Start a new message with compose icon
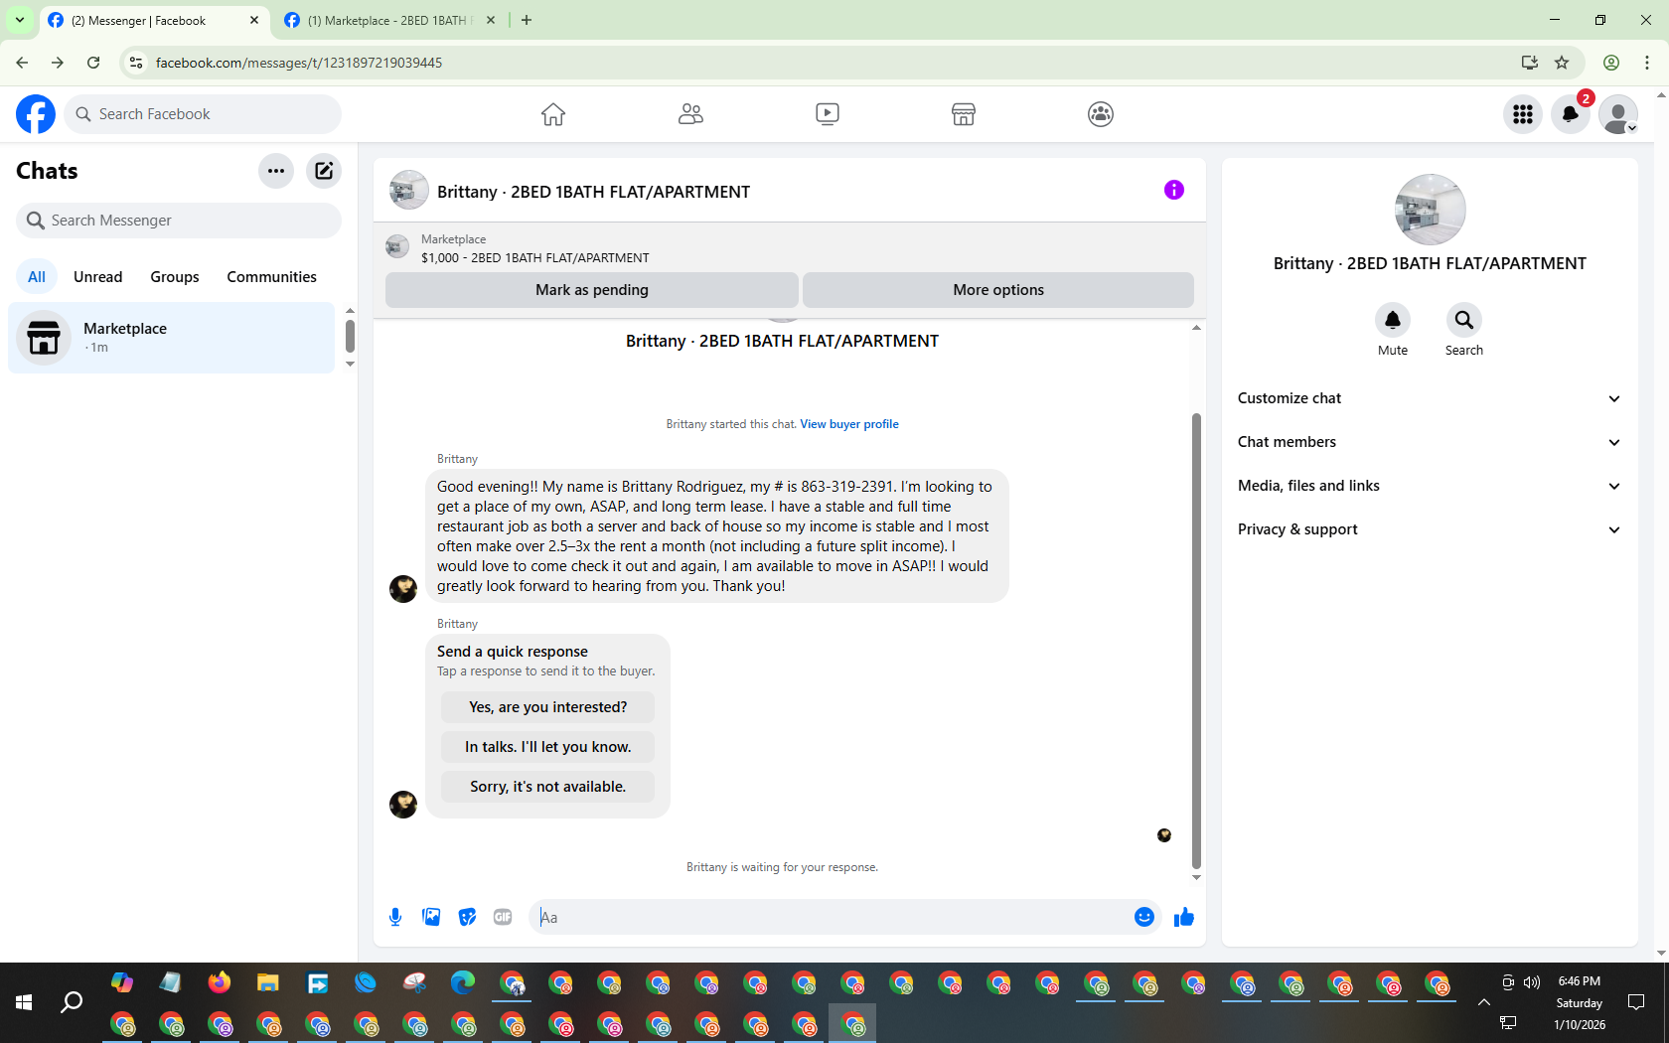 tap(324, 171)
